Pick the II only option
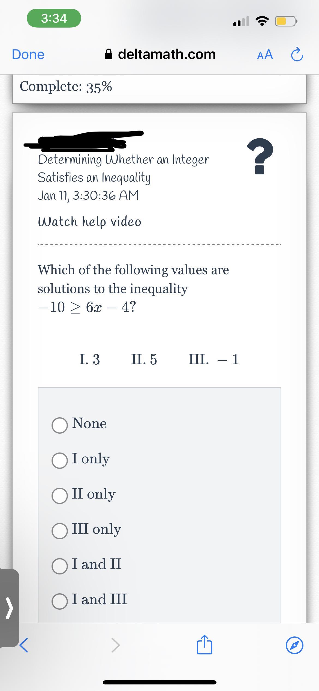The width and height of the screenshot is (319, 691). click(60, 496)
